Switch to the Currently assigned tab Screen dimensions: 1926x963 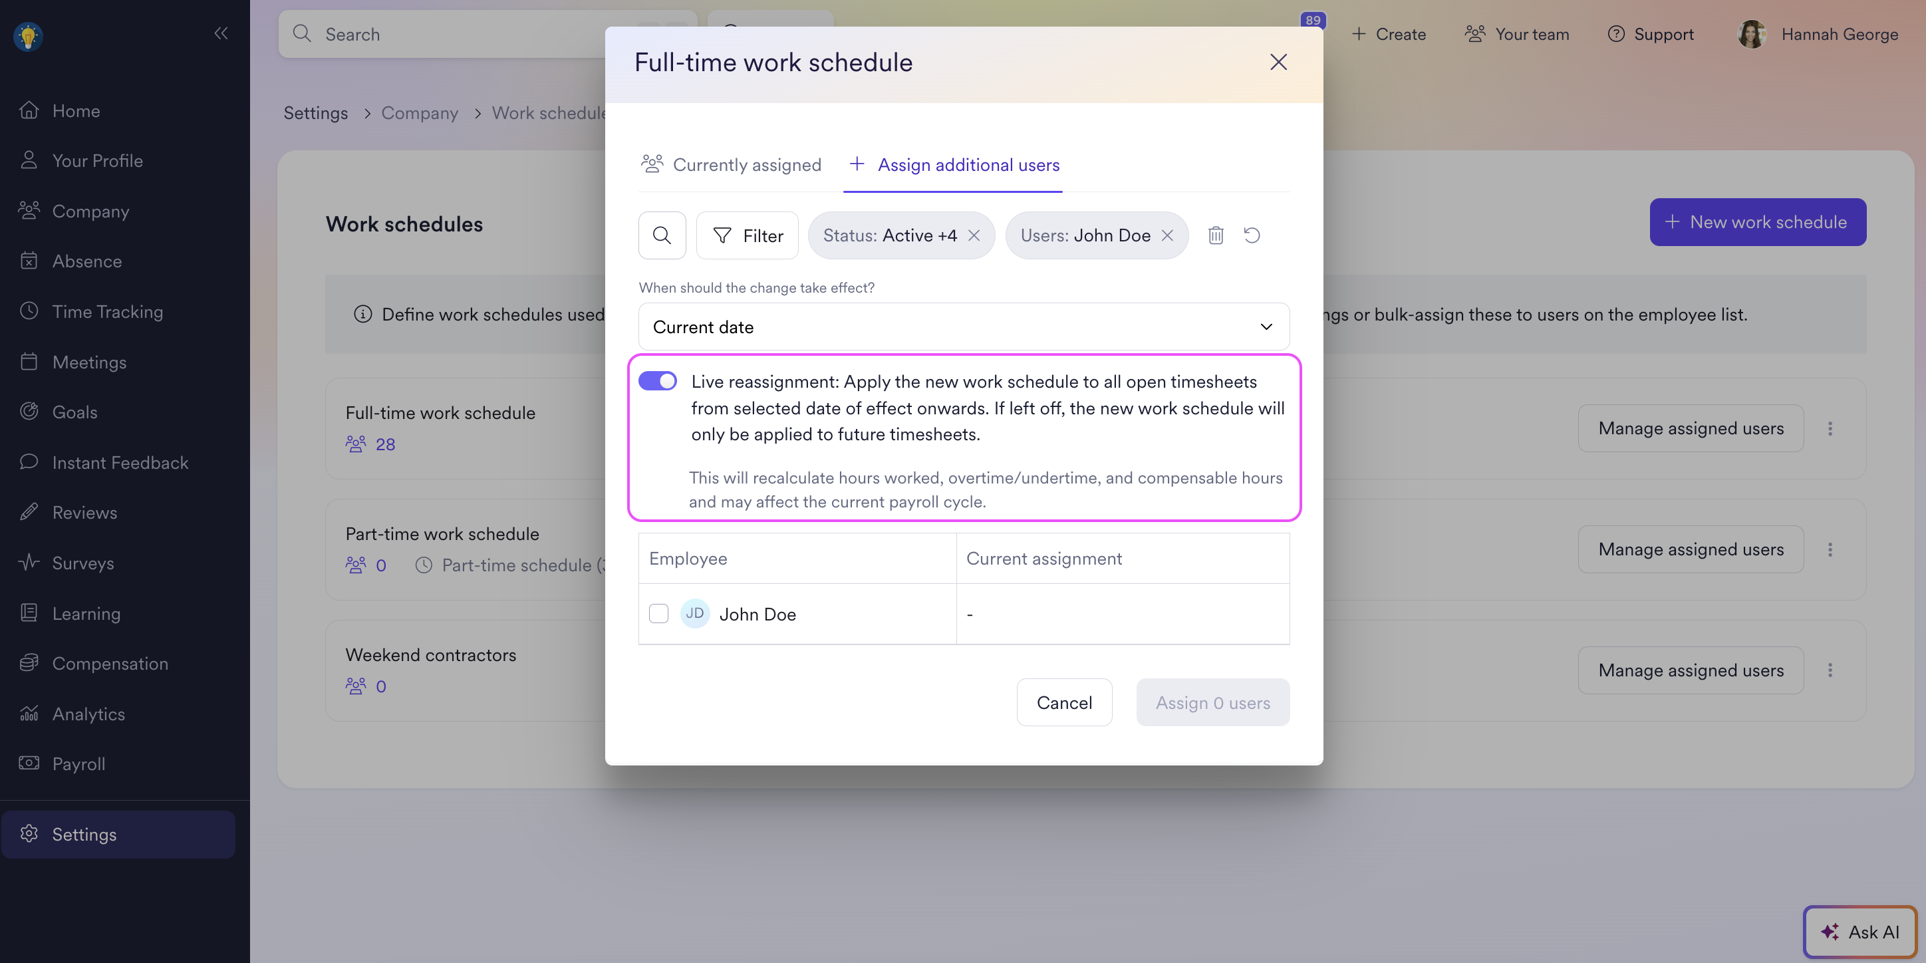pos(730,164)
